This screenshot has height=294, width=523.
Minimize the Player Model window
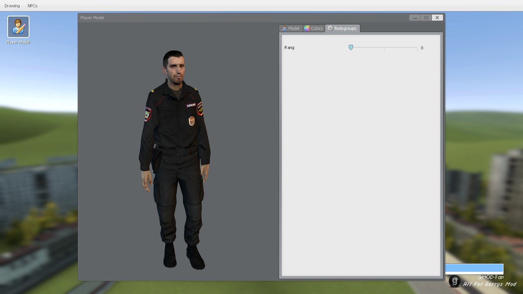(415, 18)
